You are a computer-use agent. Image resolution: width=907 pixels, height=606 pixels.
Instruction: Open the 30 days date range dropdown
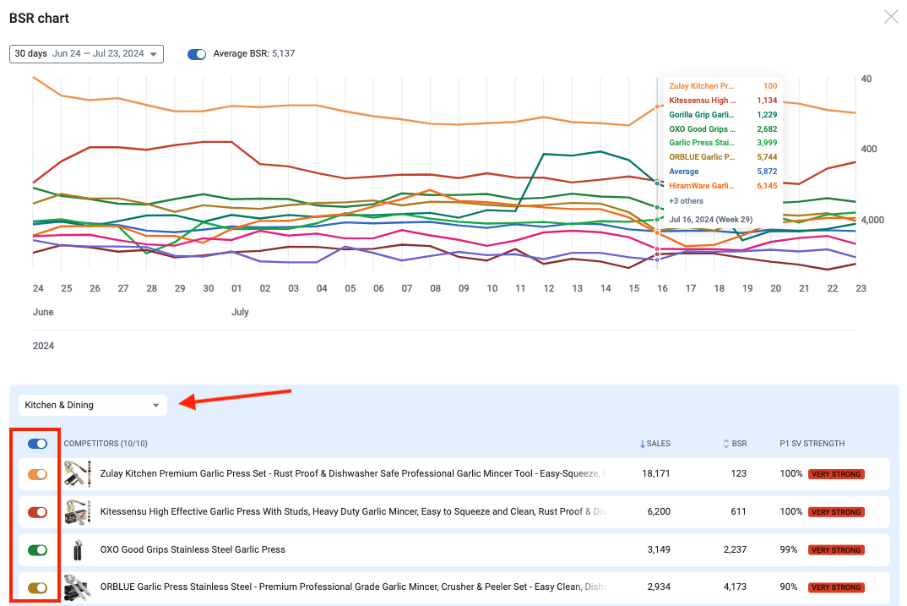coord(86,54)
